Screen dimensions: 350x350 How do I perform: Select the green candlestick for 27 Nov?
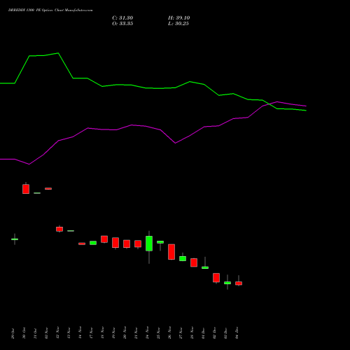(x=183, y=258)
